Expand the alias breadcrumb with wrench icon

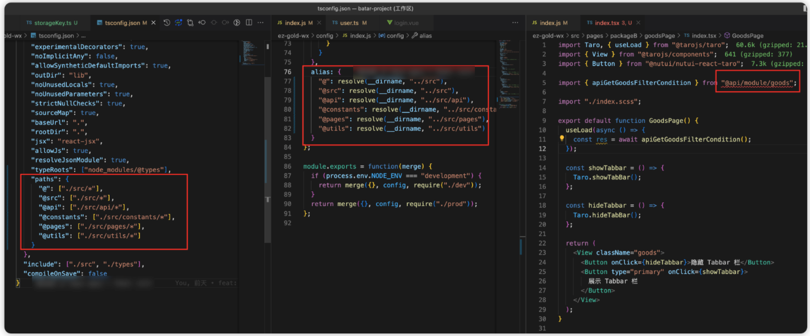pos(422,35)
